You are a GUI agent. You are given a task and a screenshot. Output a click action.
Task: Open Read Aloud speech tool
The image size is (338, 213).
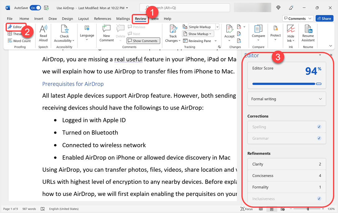coord(43,34)
